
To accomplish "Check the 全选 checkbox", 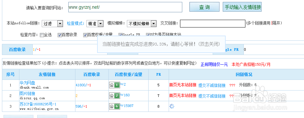I will point(42,35).
